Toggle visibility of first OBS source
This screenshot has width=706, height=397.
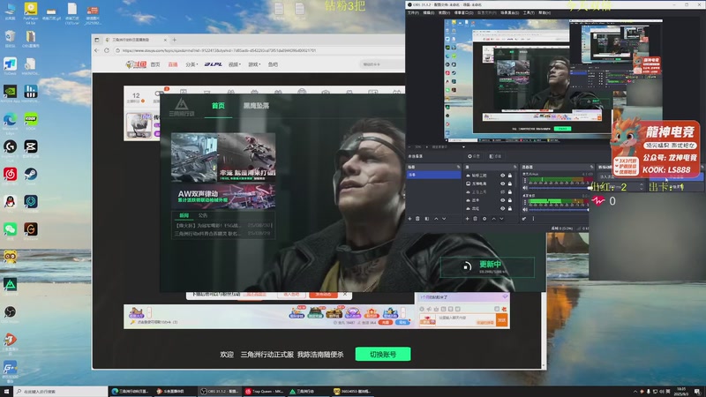502,176
